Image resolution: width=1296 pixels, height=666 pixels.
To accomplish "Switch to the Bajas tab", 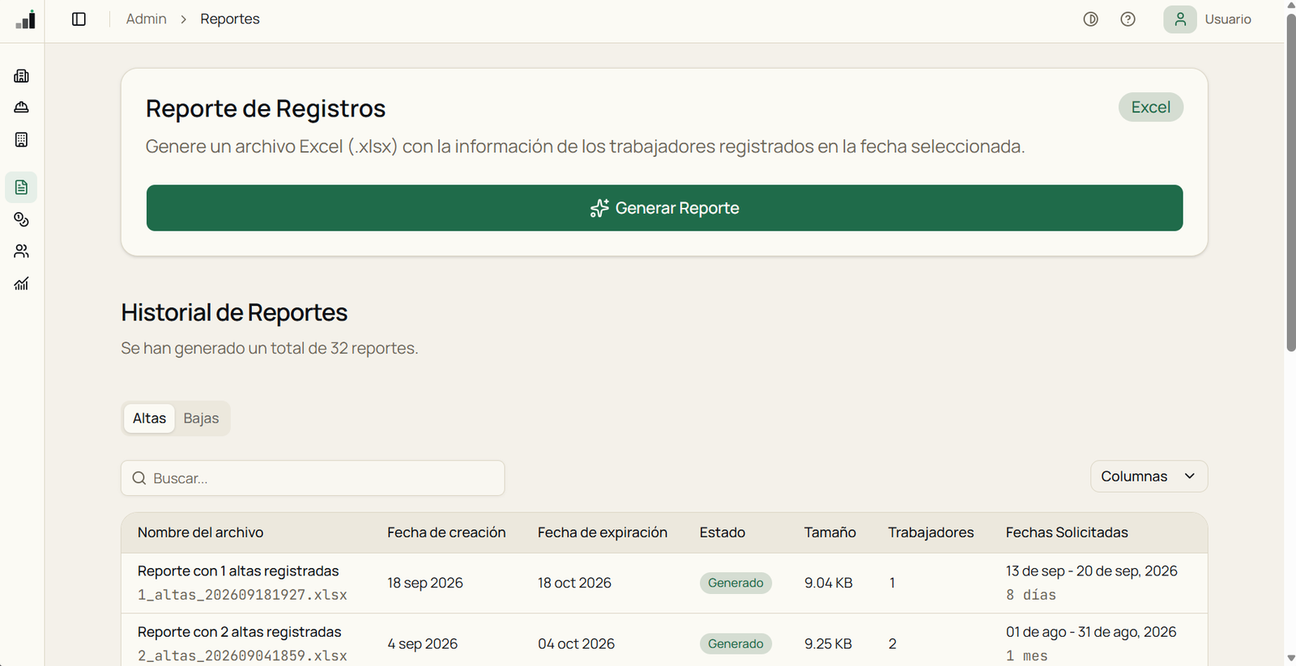I will click(x=201, y=418).
